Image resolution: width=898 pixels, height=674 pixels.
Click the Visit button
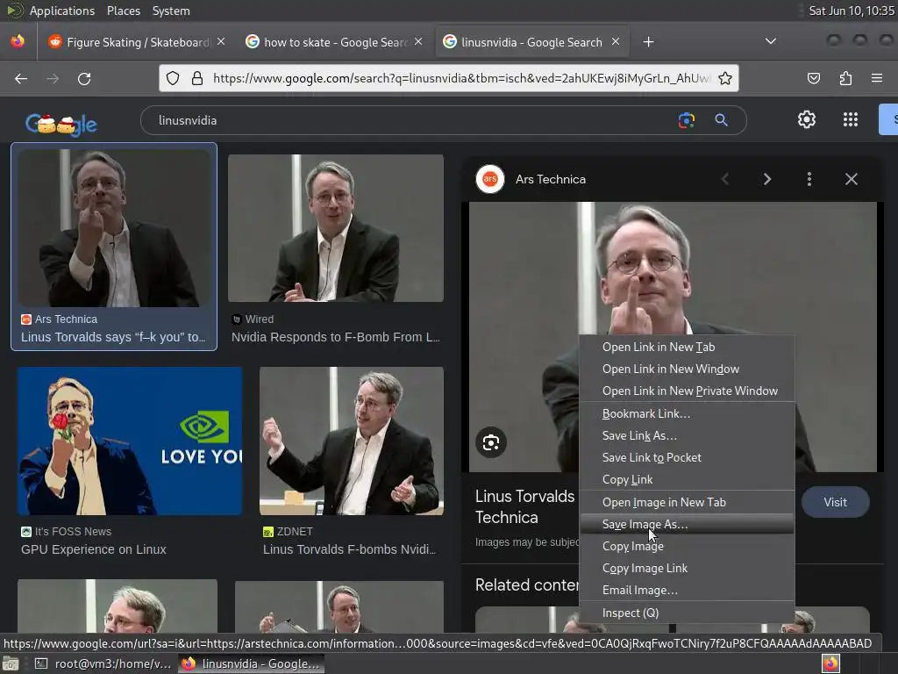coord(835,503)
